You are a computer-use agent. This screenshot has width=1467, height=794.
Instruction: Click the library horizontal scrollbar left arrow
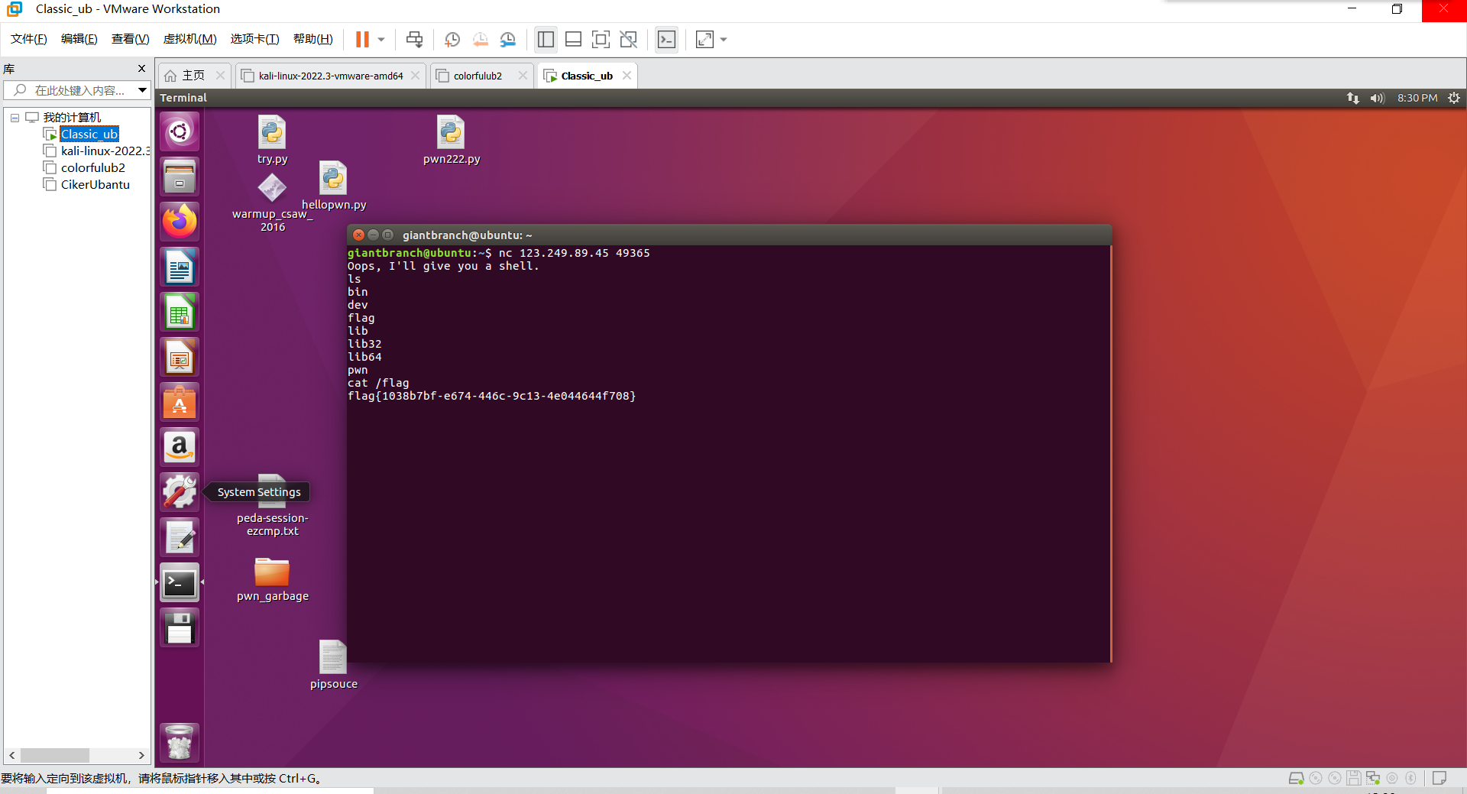coord(11,755)
